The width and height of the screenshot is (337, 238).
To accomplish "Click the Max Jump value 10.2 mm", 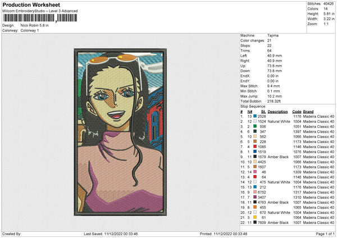I will click(275, 96).
